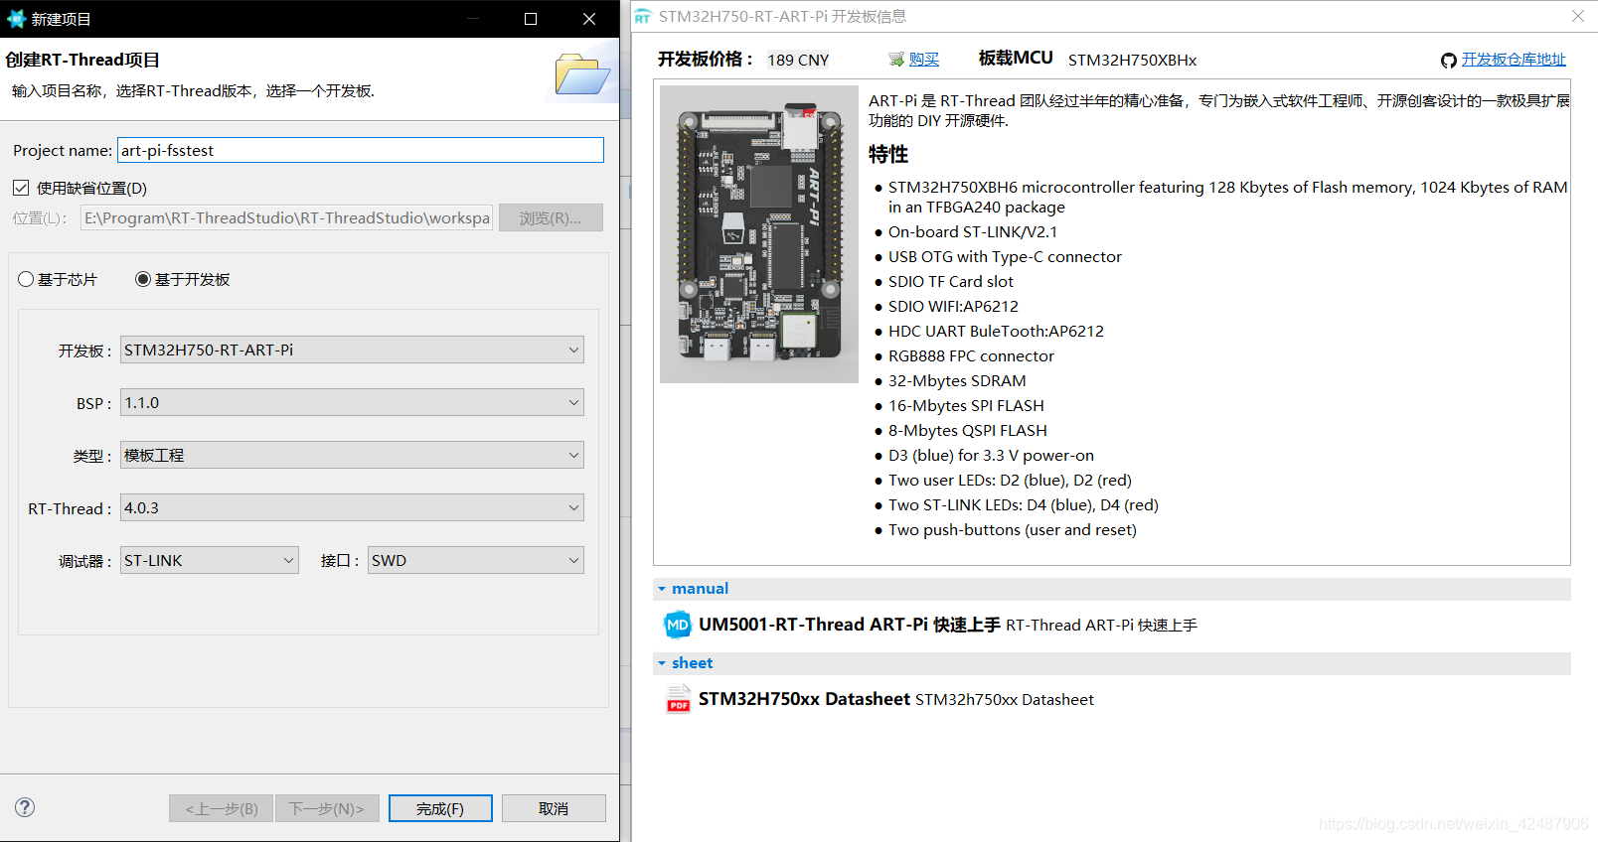Open UM5001 ART-Pi quick start manual
This screenshot has height=842, width=1598.
click(850, 625)
